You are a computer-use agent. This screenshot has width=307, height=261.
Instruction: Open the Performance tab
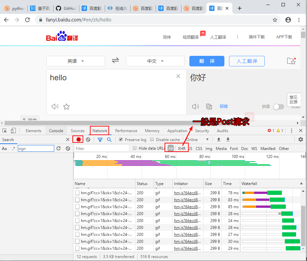tap(126, 131)
